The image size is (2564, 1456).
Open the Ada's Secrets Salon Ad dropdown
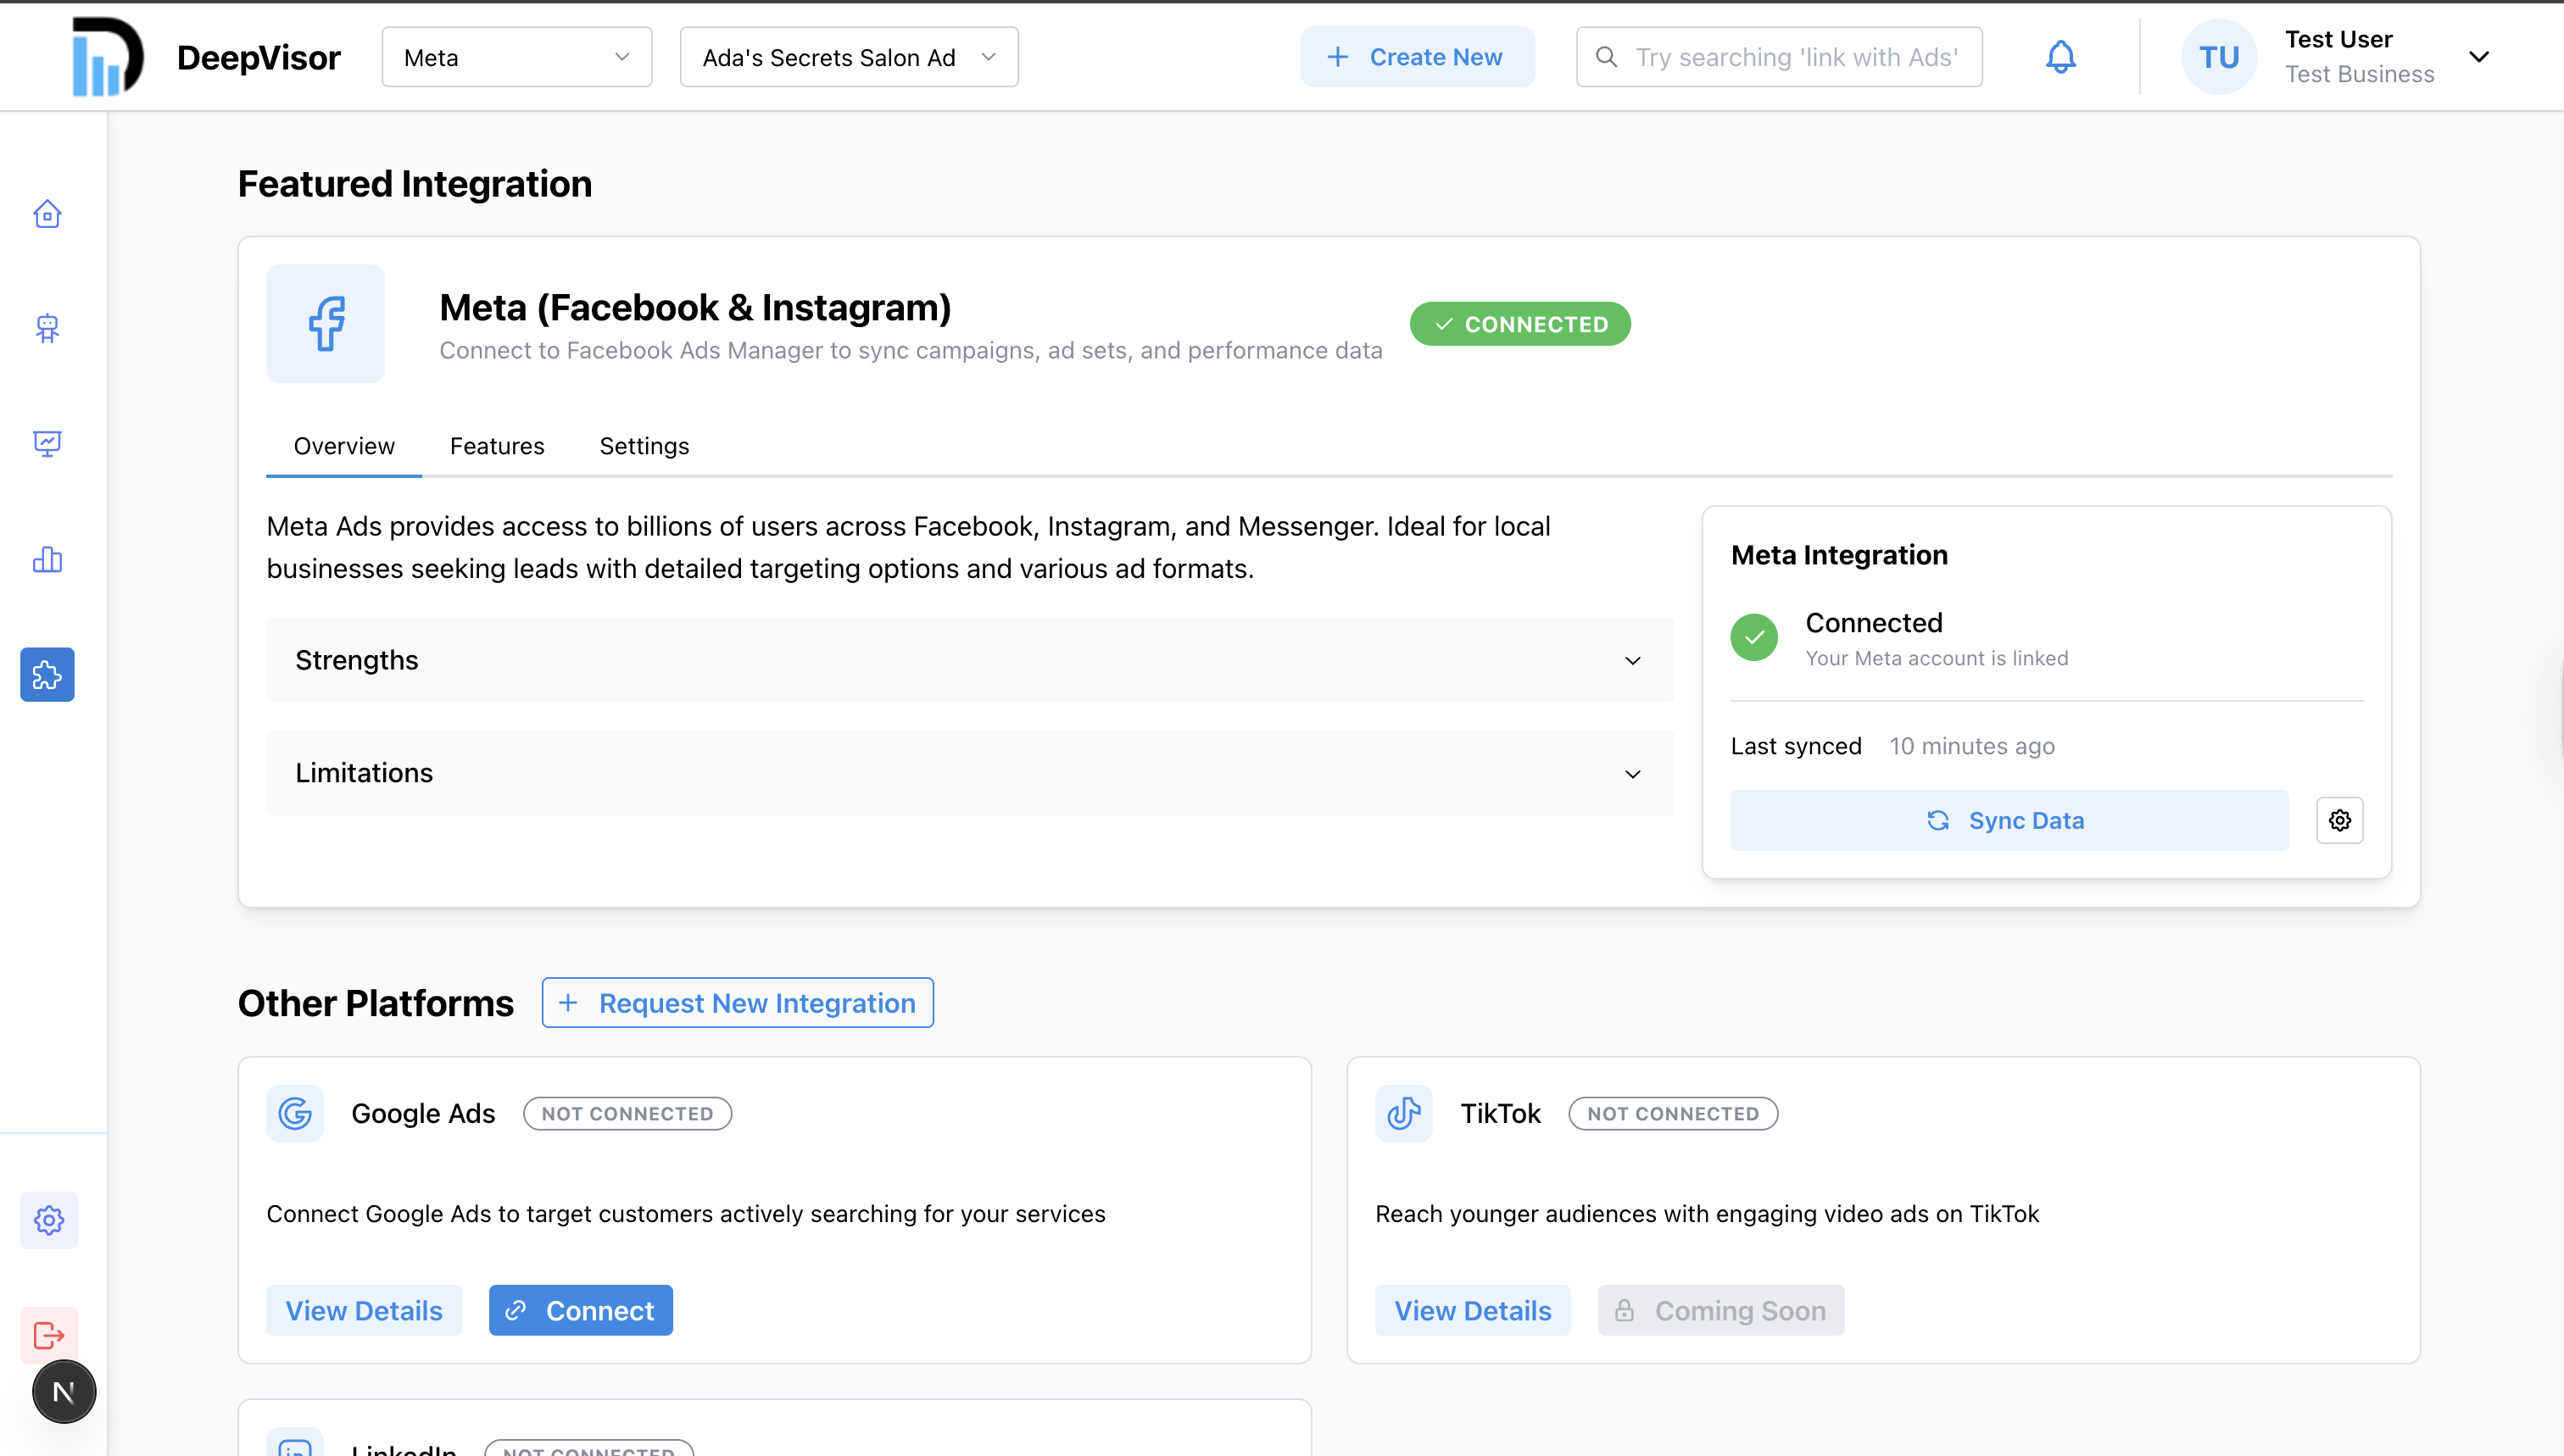pos(849,57)
